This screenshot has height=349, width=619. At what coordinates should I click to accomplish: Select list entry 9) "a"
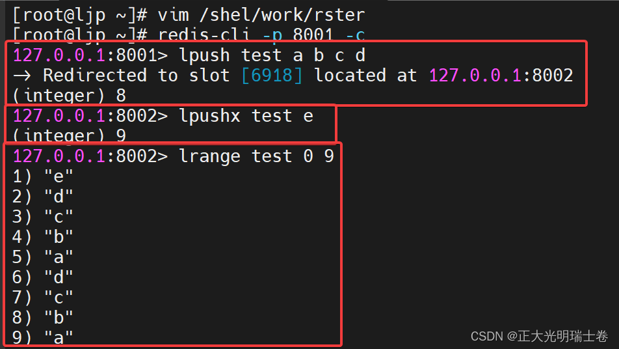(43, 337)
